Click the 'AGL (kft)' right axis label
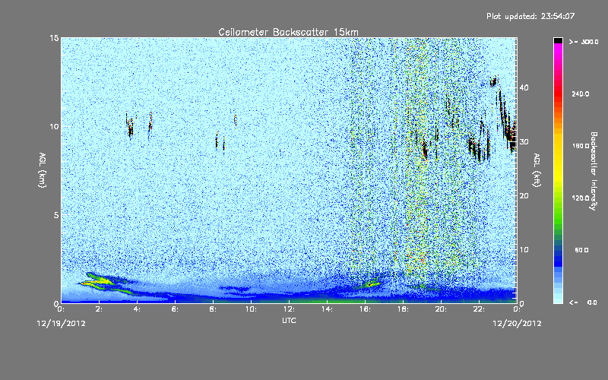 pyautogui.click(x=537, y=169)
